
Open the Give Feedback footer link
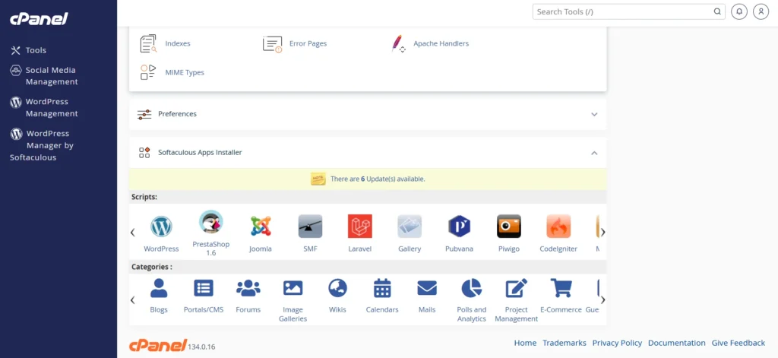pyautogui.click(x=738, y=343)
